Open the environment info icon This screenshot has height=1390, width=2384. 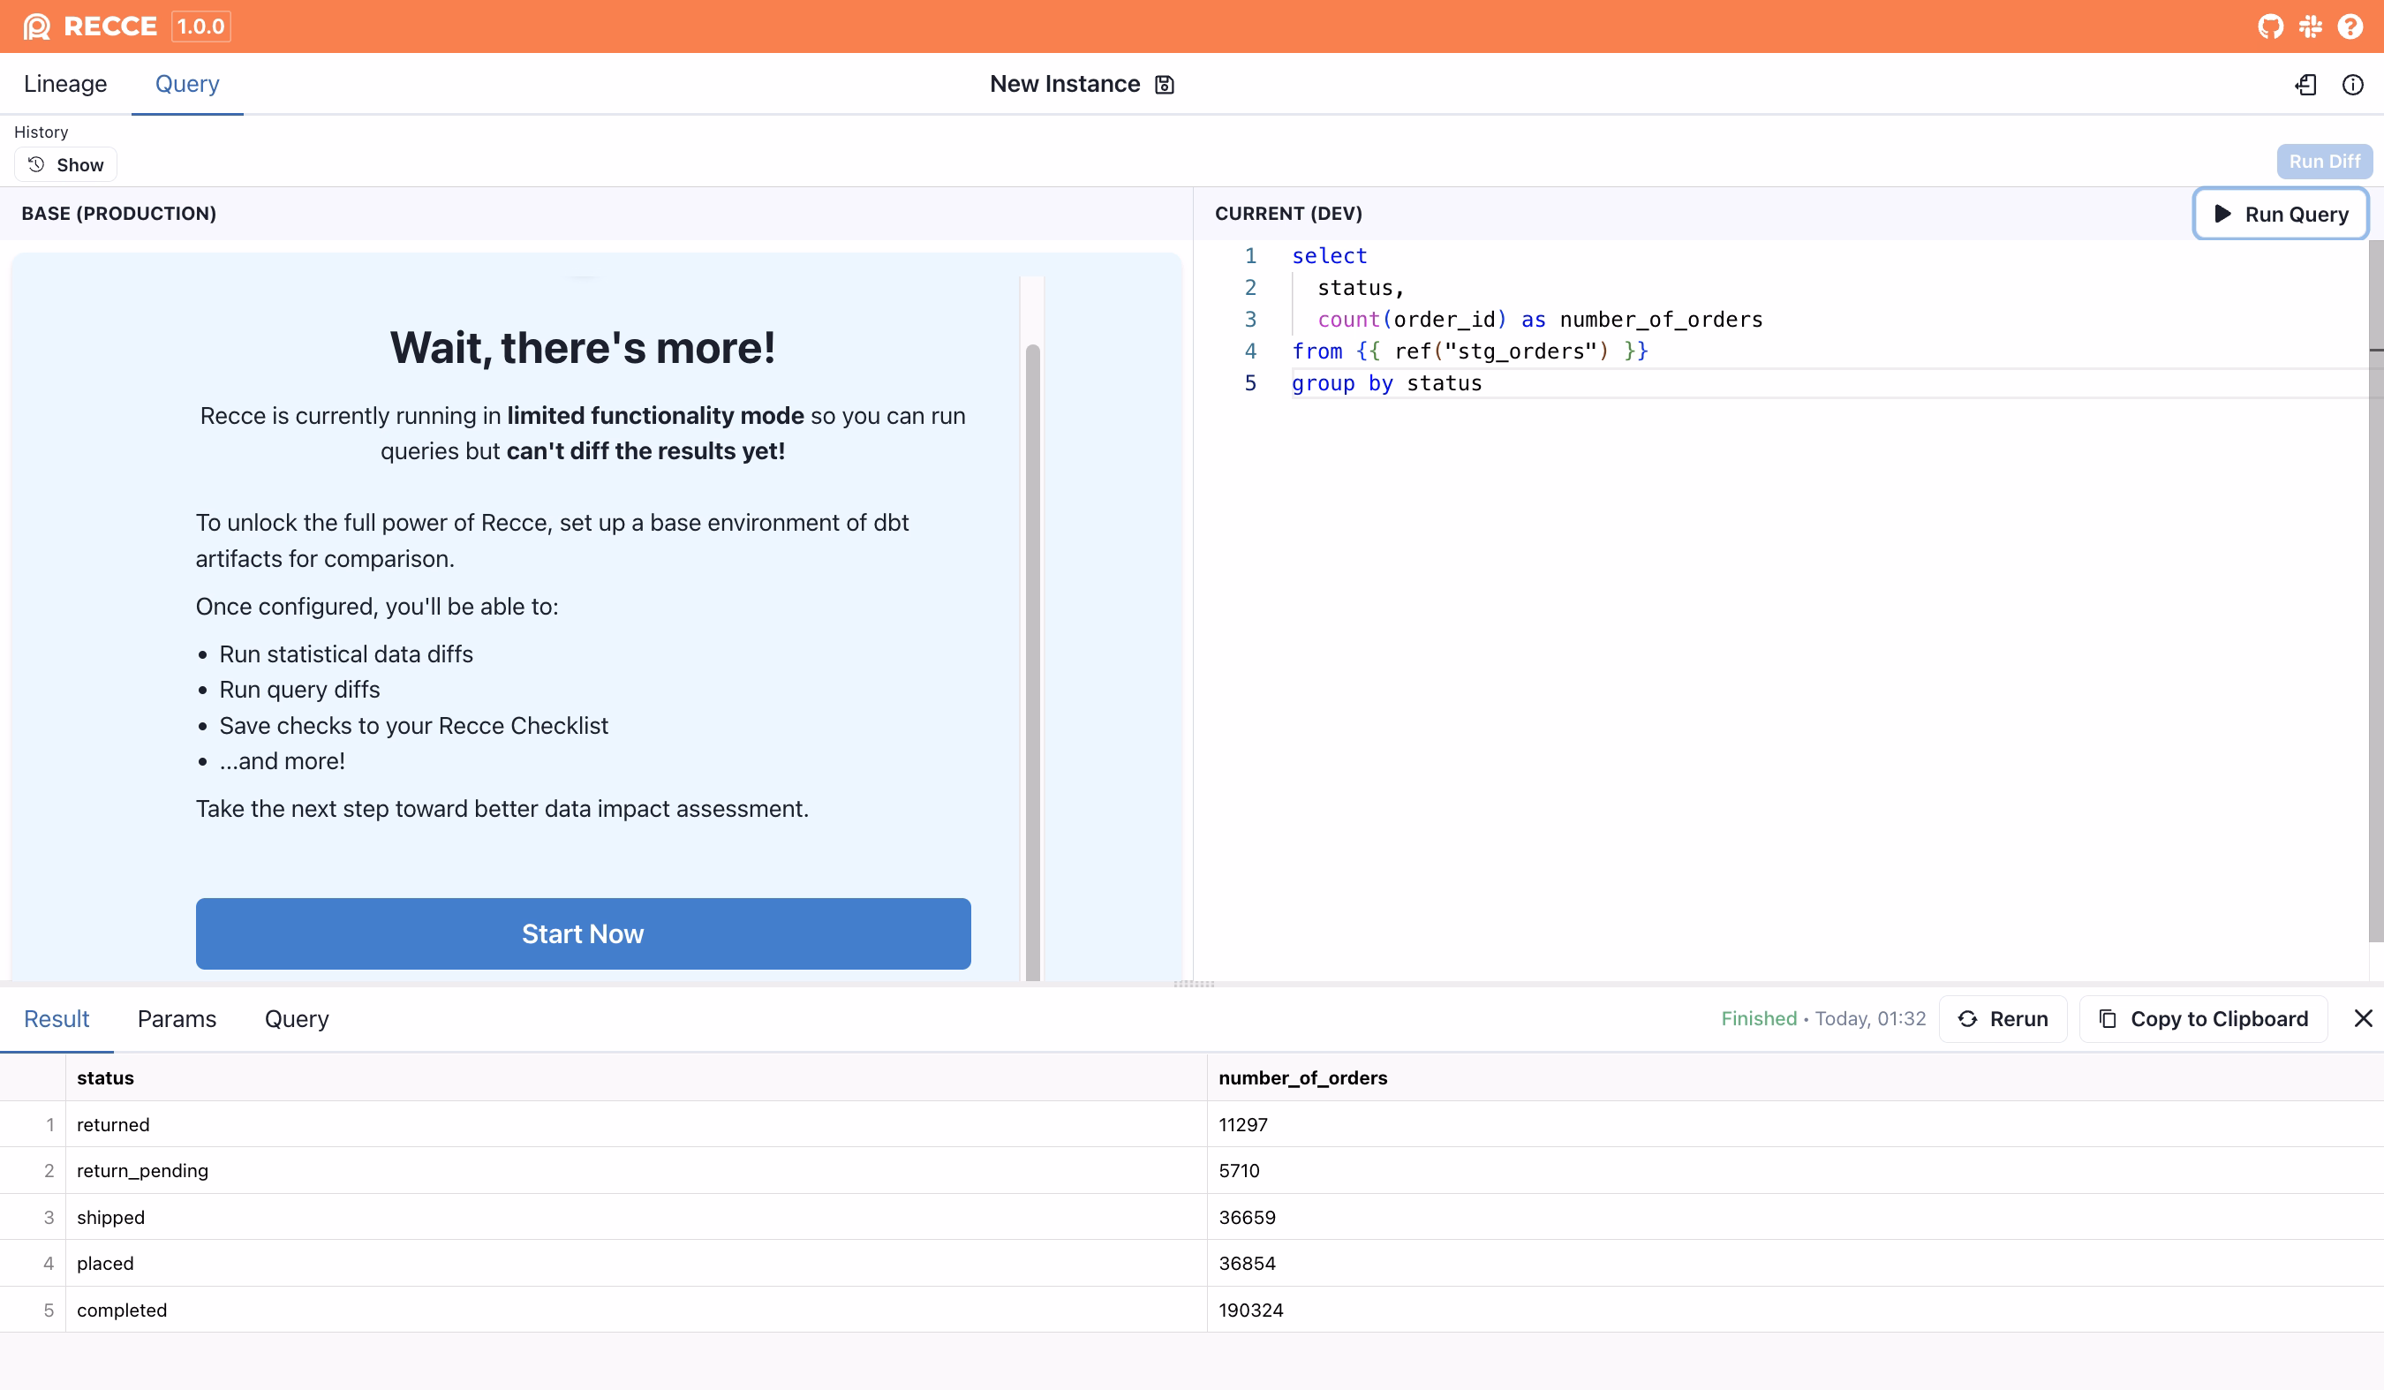[2353, 85]
